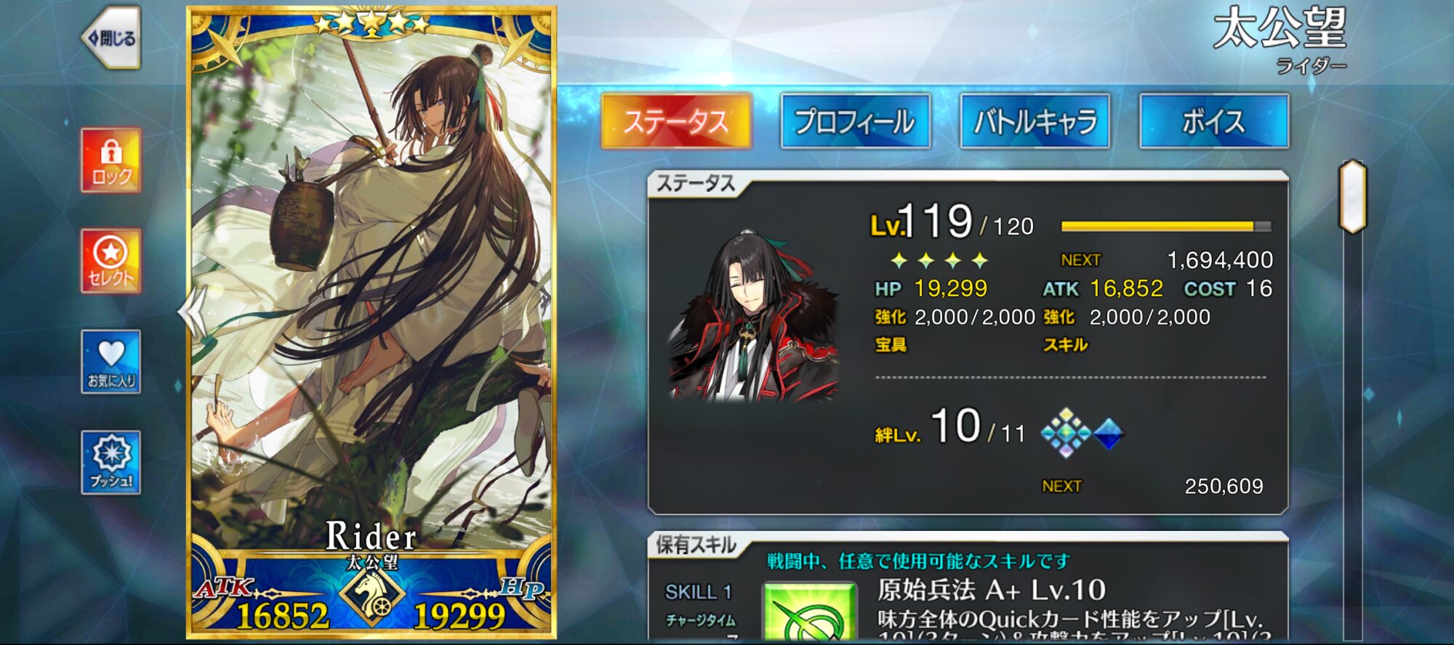Close the screen with 閉じる button
1454x645 pixels.
[111, 38]
